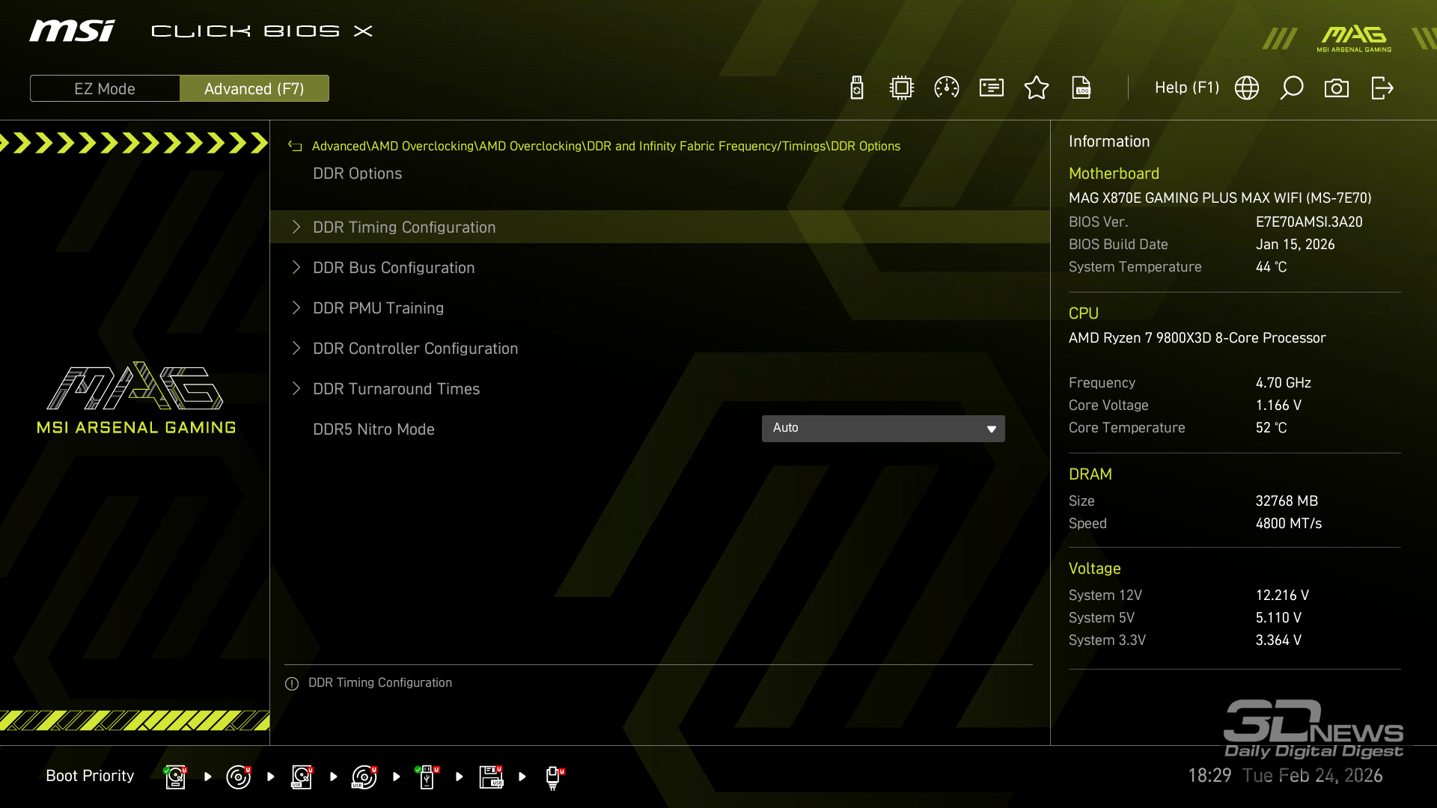Click the globe language icon
Screen dimensions: 1437x808
[1247, 88]
